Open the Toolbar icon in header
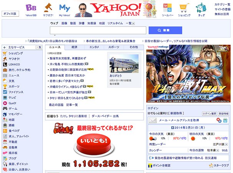 tap(168, 8)
